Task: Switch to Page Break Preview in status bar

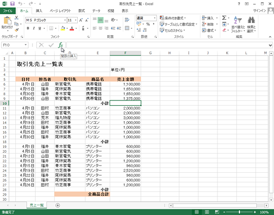Action: coord(217,212)
